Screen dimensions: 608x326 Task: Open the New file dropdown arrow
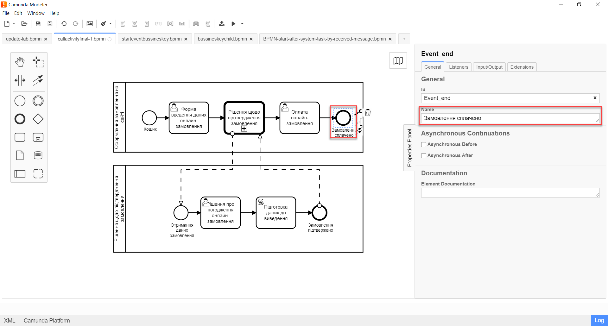point(14,24)
